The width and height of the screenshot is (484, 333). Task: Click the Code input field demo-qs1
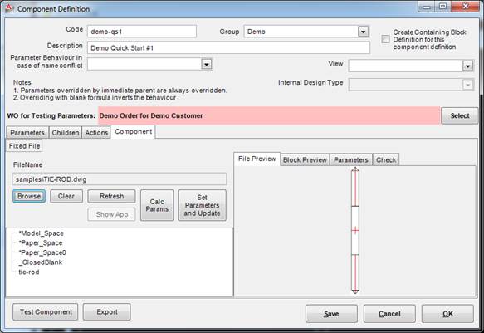point(142,32)
